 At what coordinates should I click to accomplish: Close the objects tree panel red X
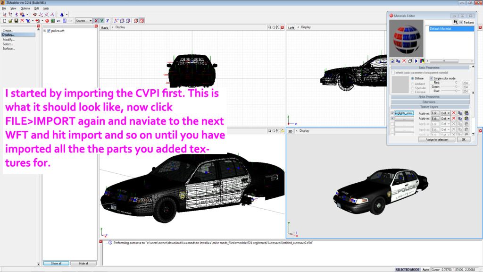[96, 26]
